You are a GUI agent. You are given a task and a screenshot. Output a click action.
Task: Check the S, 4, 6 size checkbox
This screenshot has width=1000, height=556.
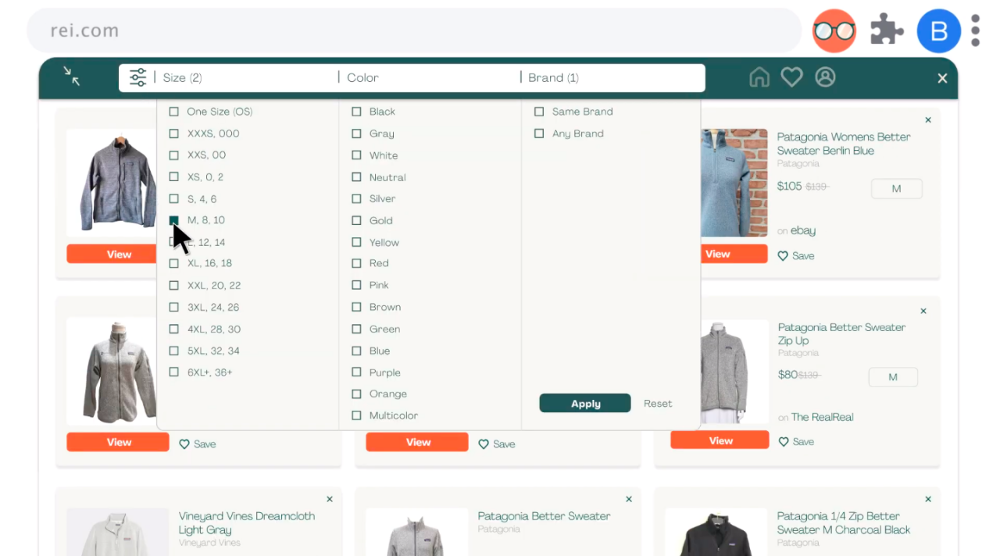point(174,198)
